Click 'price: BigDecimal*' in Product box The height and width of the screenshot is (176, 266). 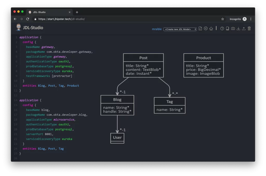point(203,70)
